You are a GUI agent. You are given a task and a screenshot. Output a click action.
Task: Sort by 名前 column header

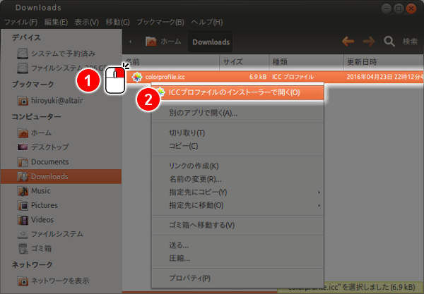[x=171, y=62]
